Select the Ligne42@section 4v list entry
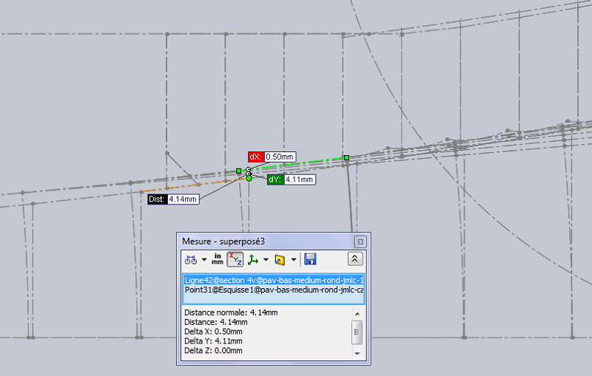Image resolution: width=592 pixels, height=376 pixels. pyautogui.click(x=274, y=280)
